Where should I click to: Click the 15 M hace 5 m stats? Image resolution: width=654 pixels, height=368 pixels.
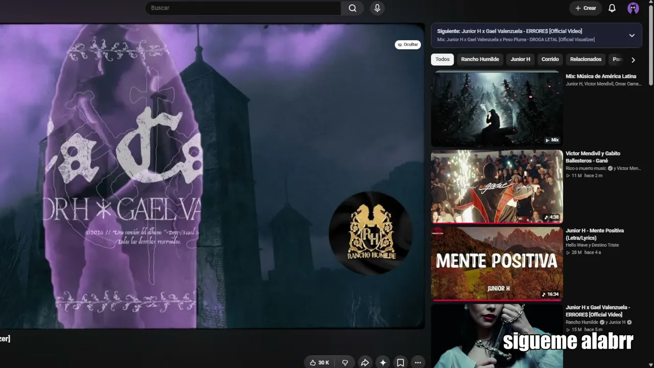coord(584,330)
